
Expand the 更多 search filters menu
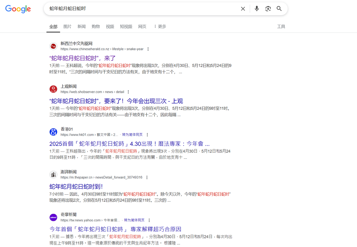coord(160,26)
